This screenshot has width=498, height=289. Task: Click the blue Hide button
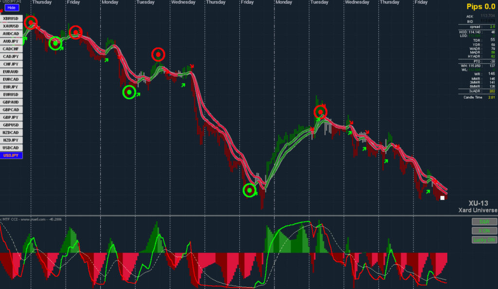pos(12,8)
